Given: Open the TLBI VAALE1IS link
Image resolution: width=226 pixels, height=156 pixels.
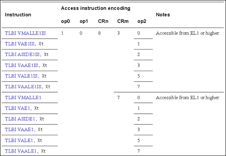Looking at the screenshot, I should tap(23, 87).
